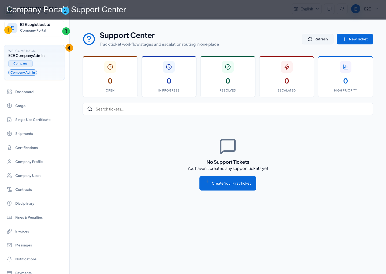Select the Open tickets stat card
This screenshot has height=274, width=386.
click(x=110, y=77)
